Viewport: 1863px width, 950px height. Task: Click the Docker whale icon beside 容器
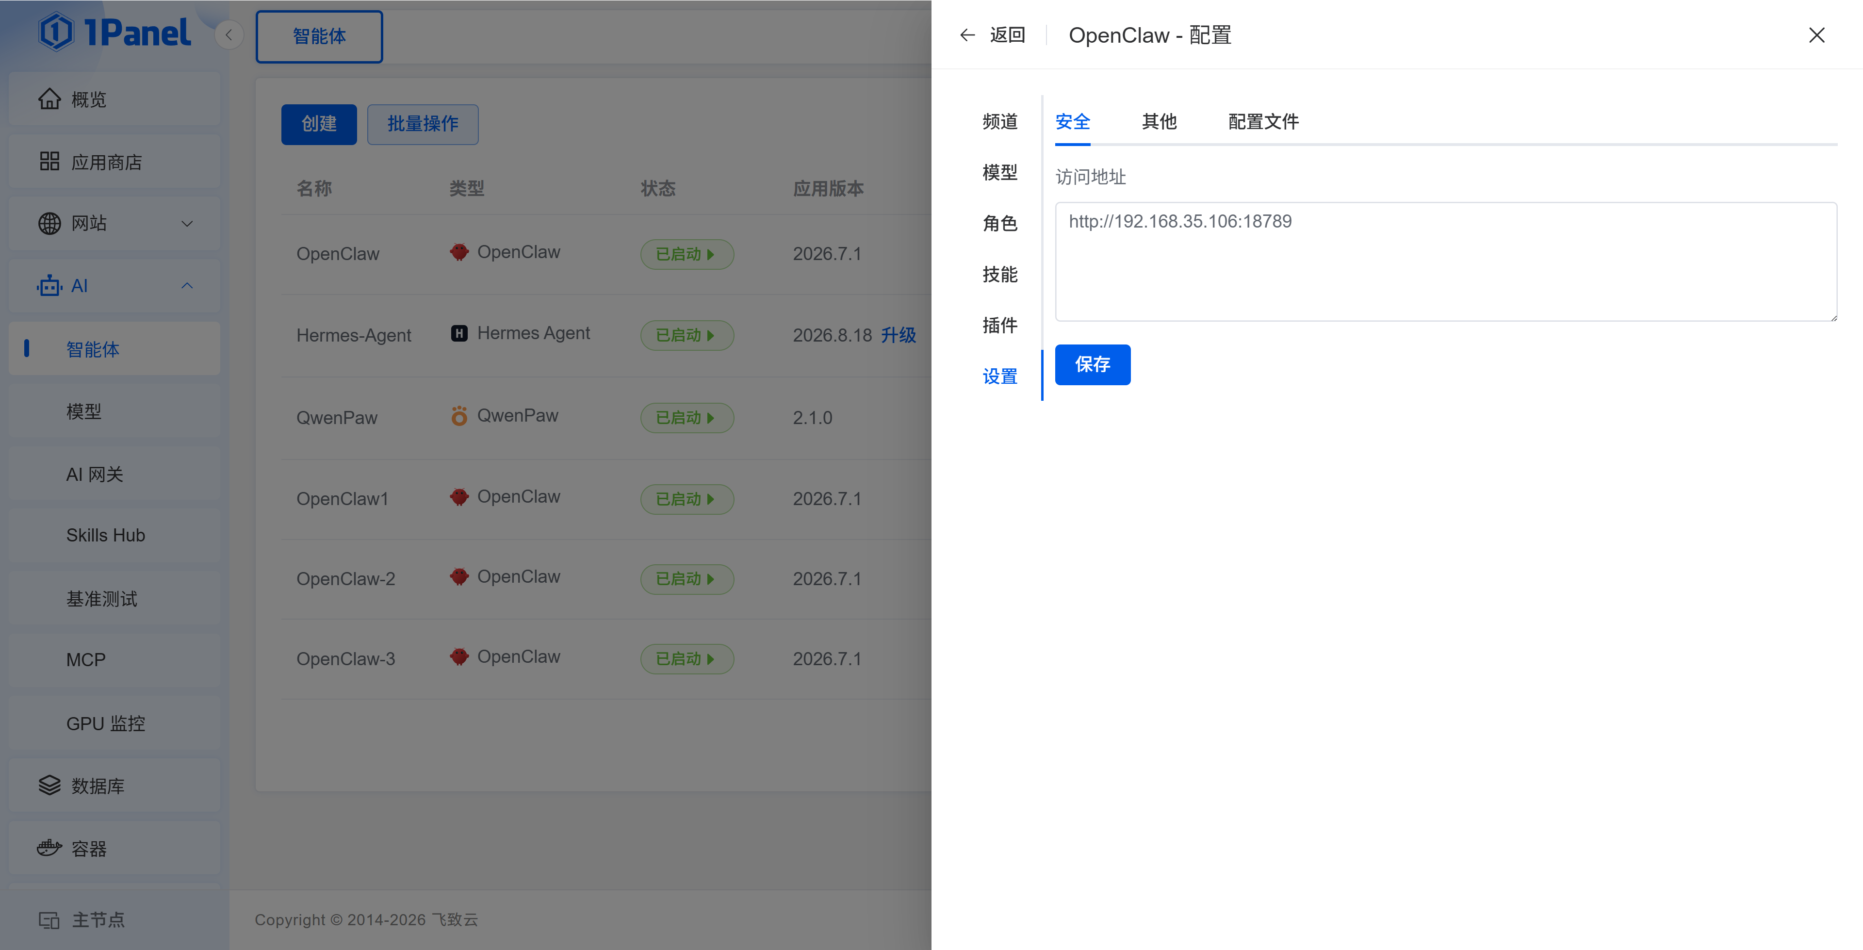pyautogui.click(x=49, y=848)
